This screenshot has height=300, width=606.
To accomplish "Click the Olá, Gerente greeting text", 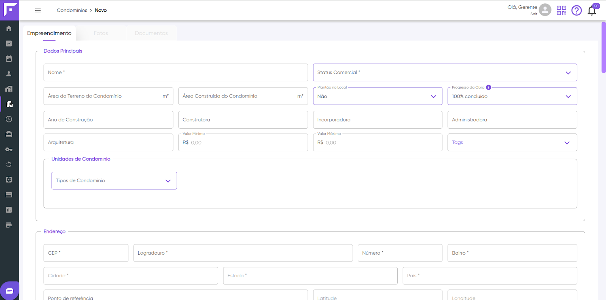I will (522, 7).
